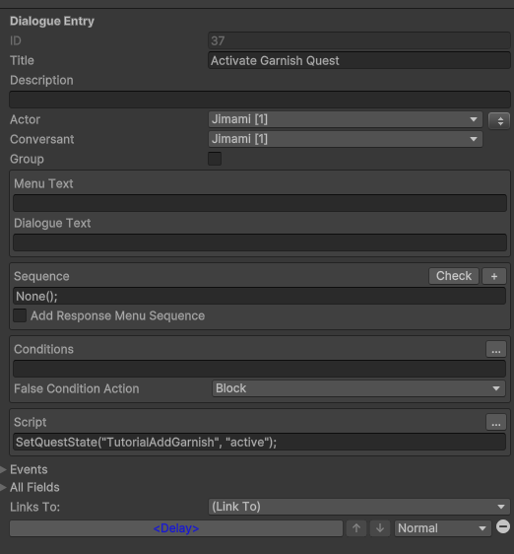Open the Script wizard ellipsis button
The width and height of the screenshot is (514, 554).
(x=496, y=422)
